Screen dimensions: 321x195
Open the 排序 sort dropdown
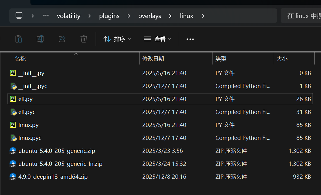point(117,39)
